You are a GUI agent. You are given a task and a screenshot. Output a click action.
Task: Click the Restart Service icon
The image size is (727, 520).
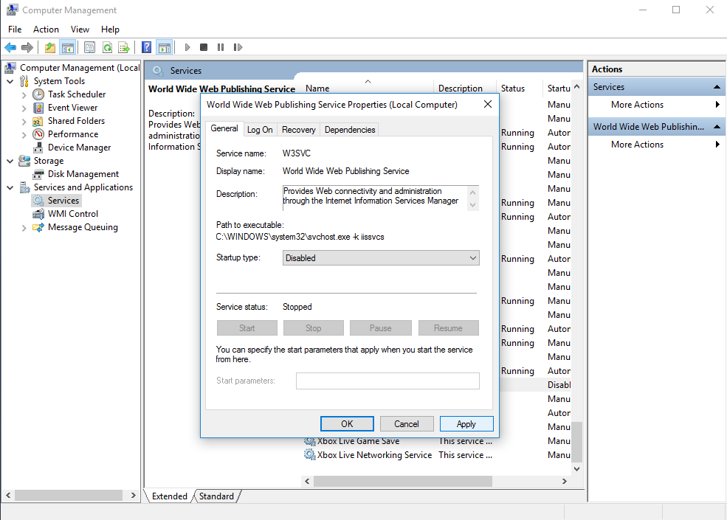point(238,46)
